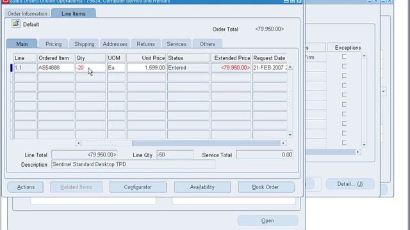Check item Availability button

tap(202, 187)
